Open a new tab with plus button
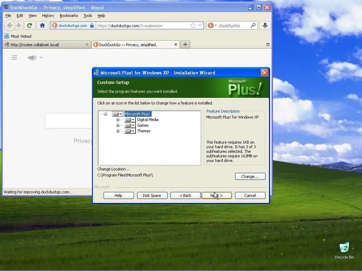 tap(185, 44)
